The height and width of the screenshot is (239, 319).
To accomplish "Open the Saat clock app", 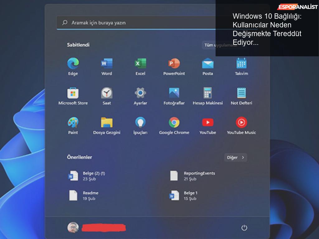I will 107,93.
